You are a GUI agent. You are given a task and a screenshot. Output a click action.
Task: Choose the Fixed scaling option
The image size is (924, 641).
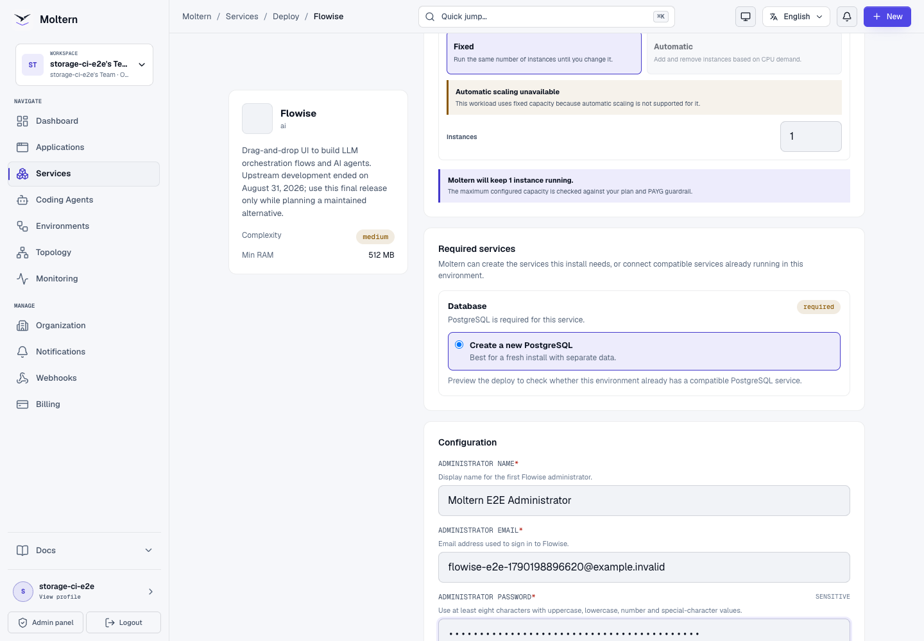(544, 53)
